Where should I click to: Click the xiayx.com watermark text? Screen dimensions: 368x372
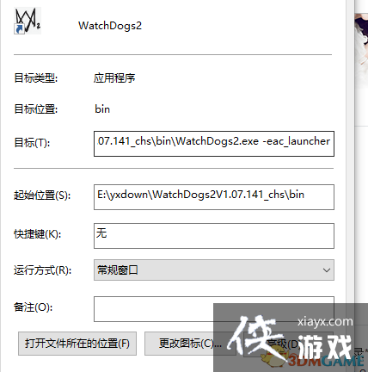click(325, 322)
